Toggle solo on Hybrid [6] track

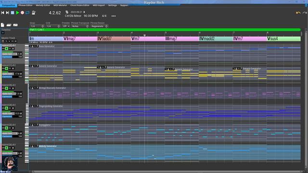coord(6,148)
